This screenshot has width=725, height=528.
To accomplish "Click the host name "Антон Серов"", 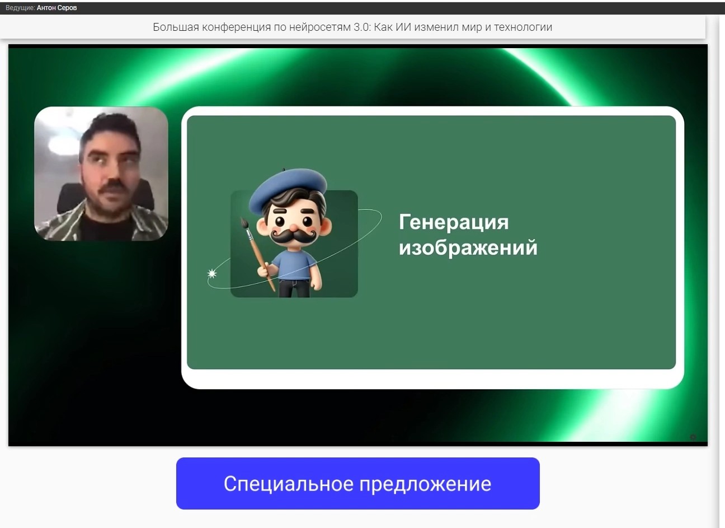I will (57, 8).
